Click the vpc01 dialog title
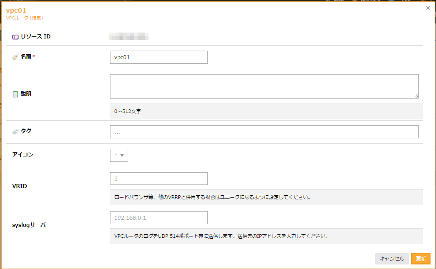This screenshot has height=269, width=436. (x=16, y=10)
